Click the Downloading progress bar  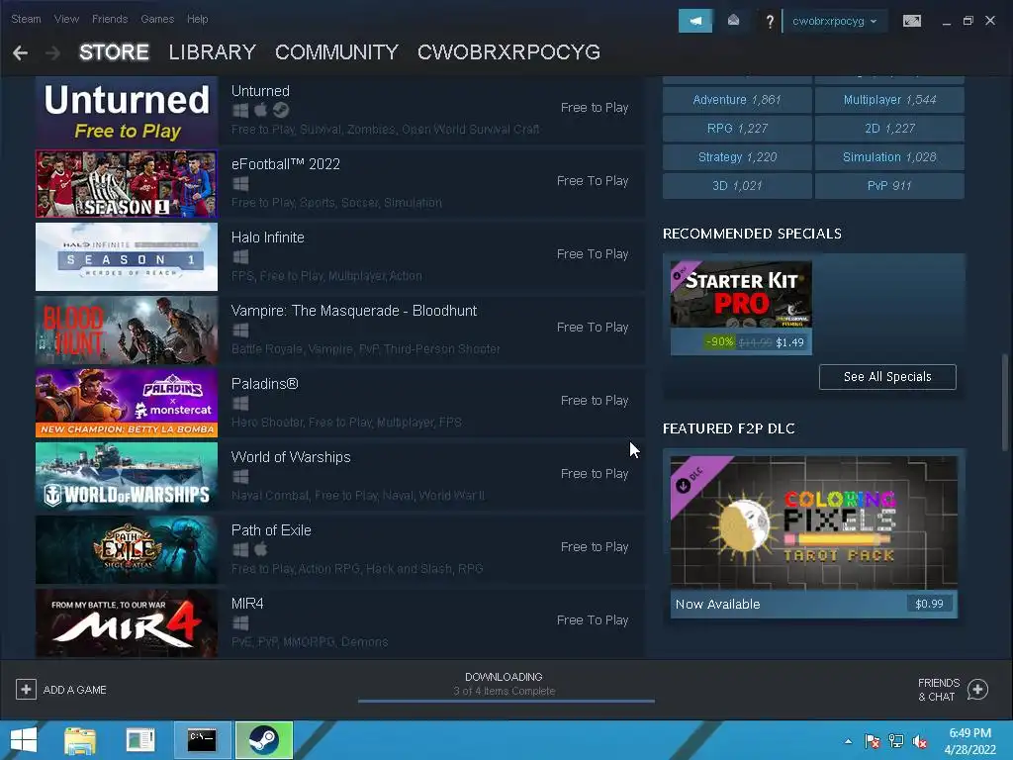pyautogui.click(x=506, y=701)
